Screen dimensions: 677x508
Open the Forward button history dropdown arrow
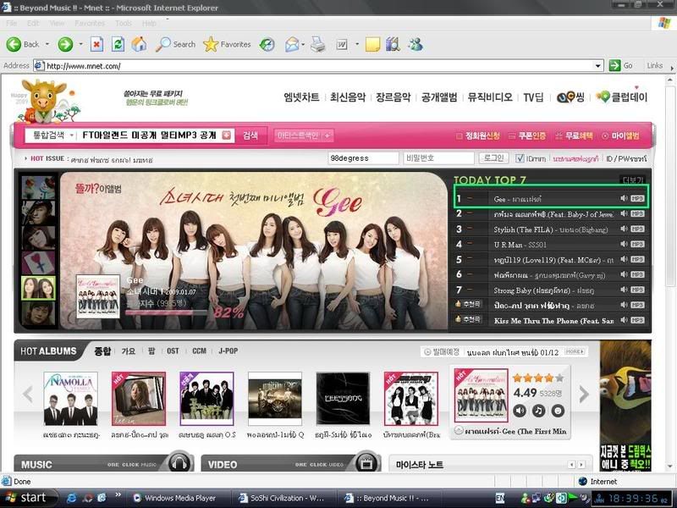[x=80, y=44]
